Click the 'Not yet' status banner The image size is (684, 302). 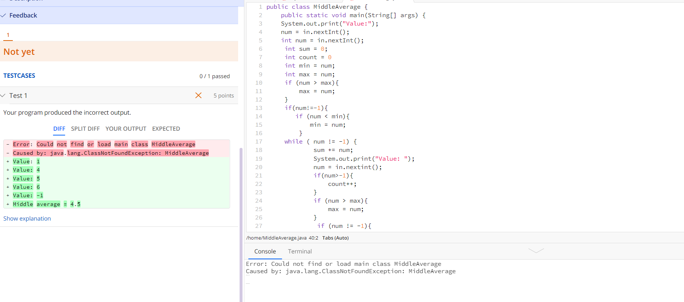point(119,51)
